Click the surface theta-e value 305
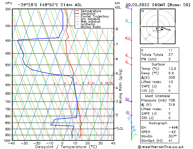 172,78
